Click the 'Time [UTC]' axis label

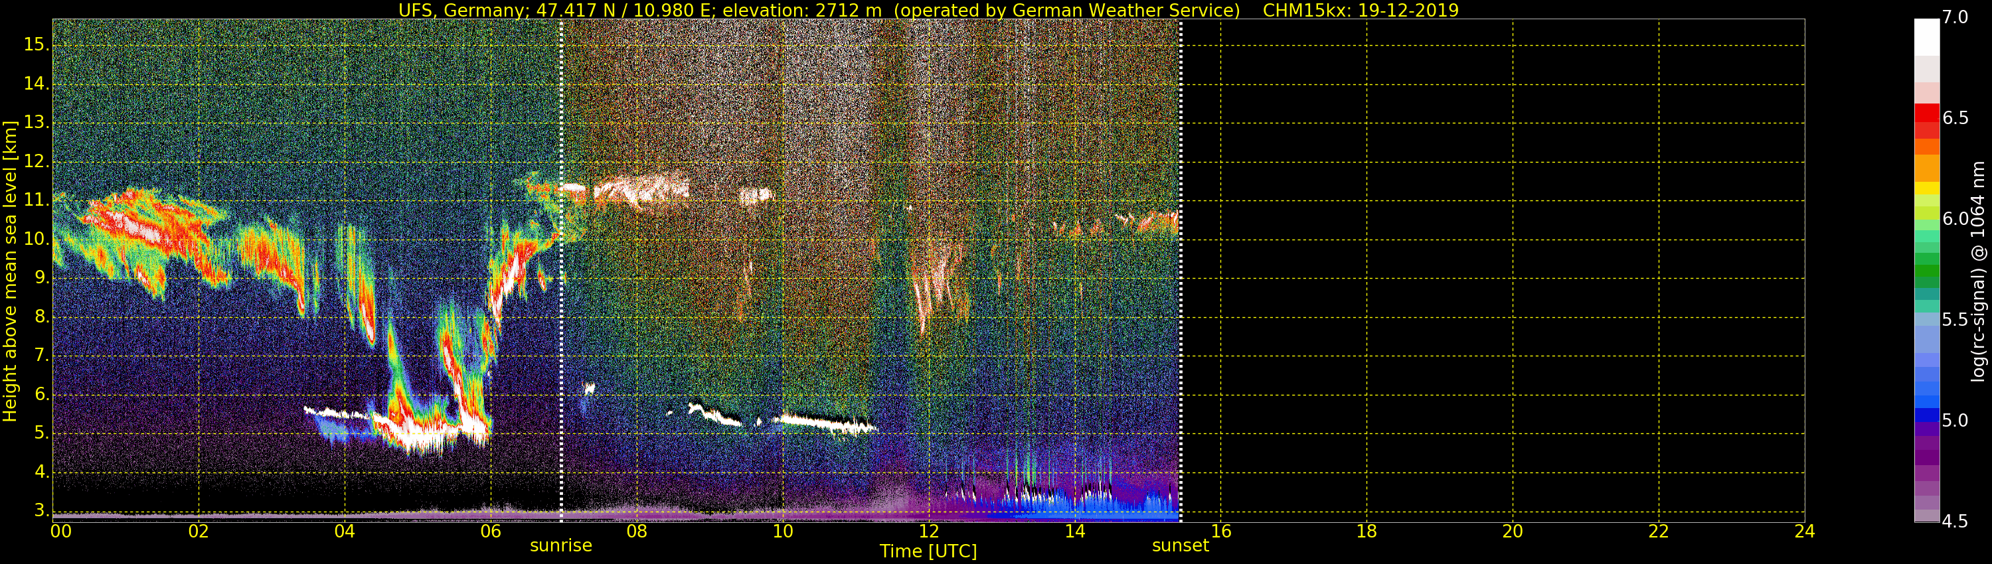click(928, 551)
